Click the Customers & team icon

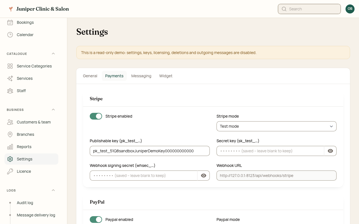[x=10, y=122]
